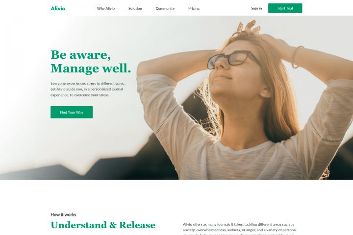This screenshot has width=353, height=235.
Task: Click the 'Be aware, Manage well.' headline
Action: 91,61
